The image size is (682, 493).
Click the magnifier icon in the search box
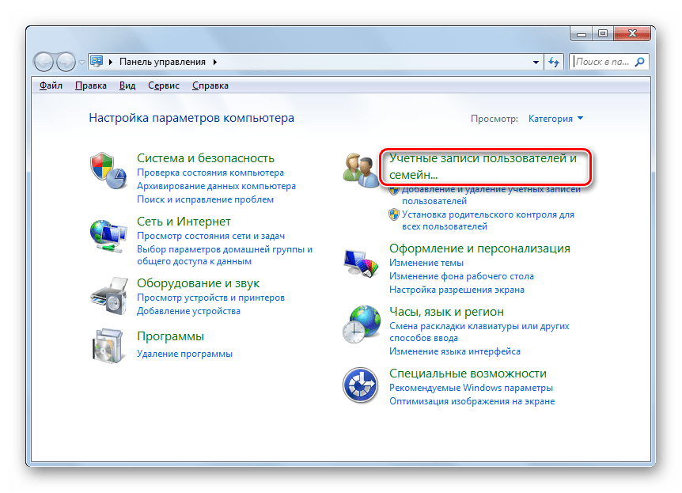(x=639, y=62)
